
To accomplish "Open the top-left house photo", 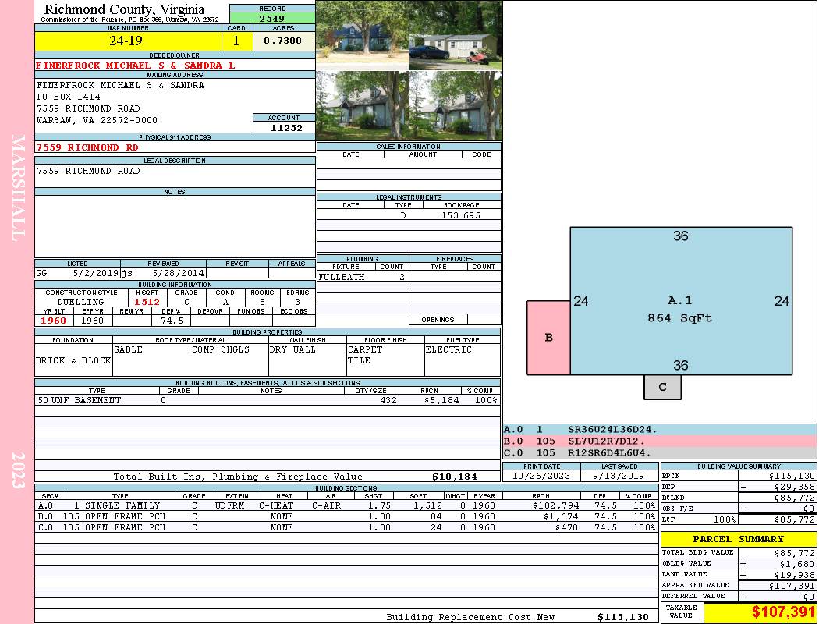I will click(363, 36).
